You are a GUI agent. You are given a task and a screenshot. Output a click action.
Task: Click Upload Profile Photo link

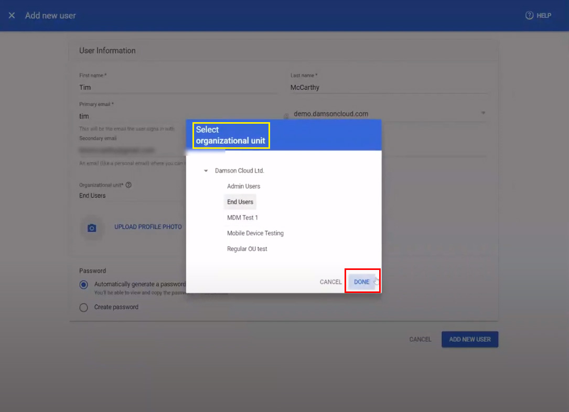(148, 227)
